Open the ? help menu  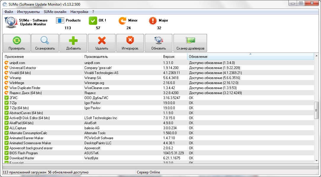(93, 12)
